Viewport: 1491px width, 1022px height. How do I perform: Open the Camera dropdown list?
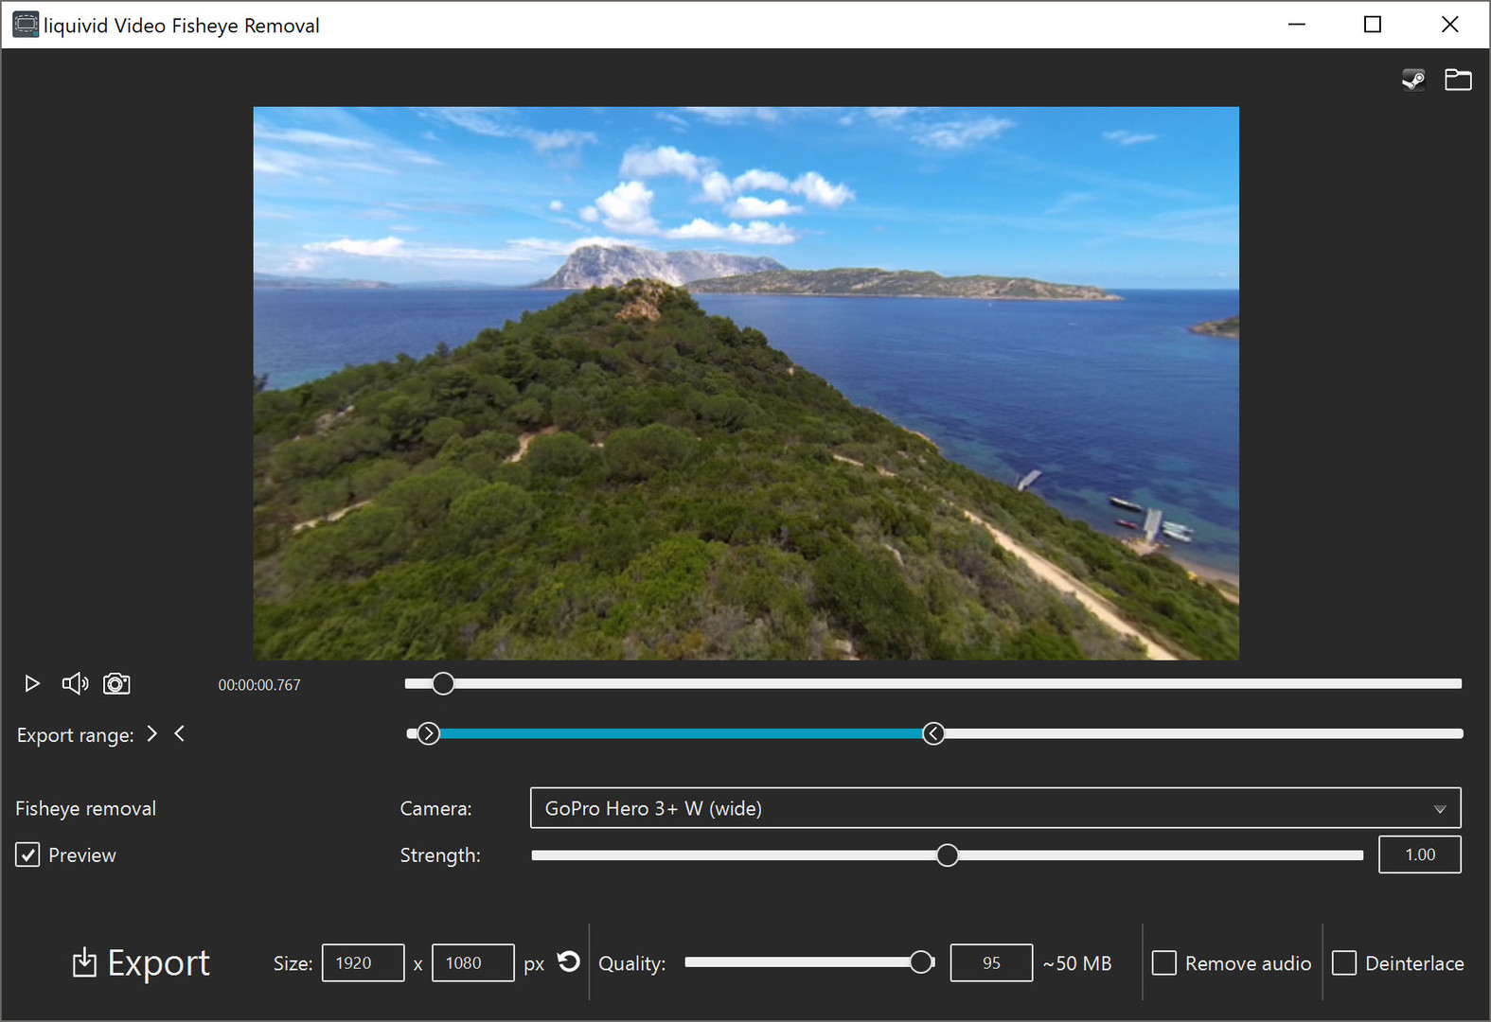[x=995, y=808]
